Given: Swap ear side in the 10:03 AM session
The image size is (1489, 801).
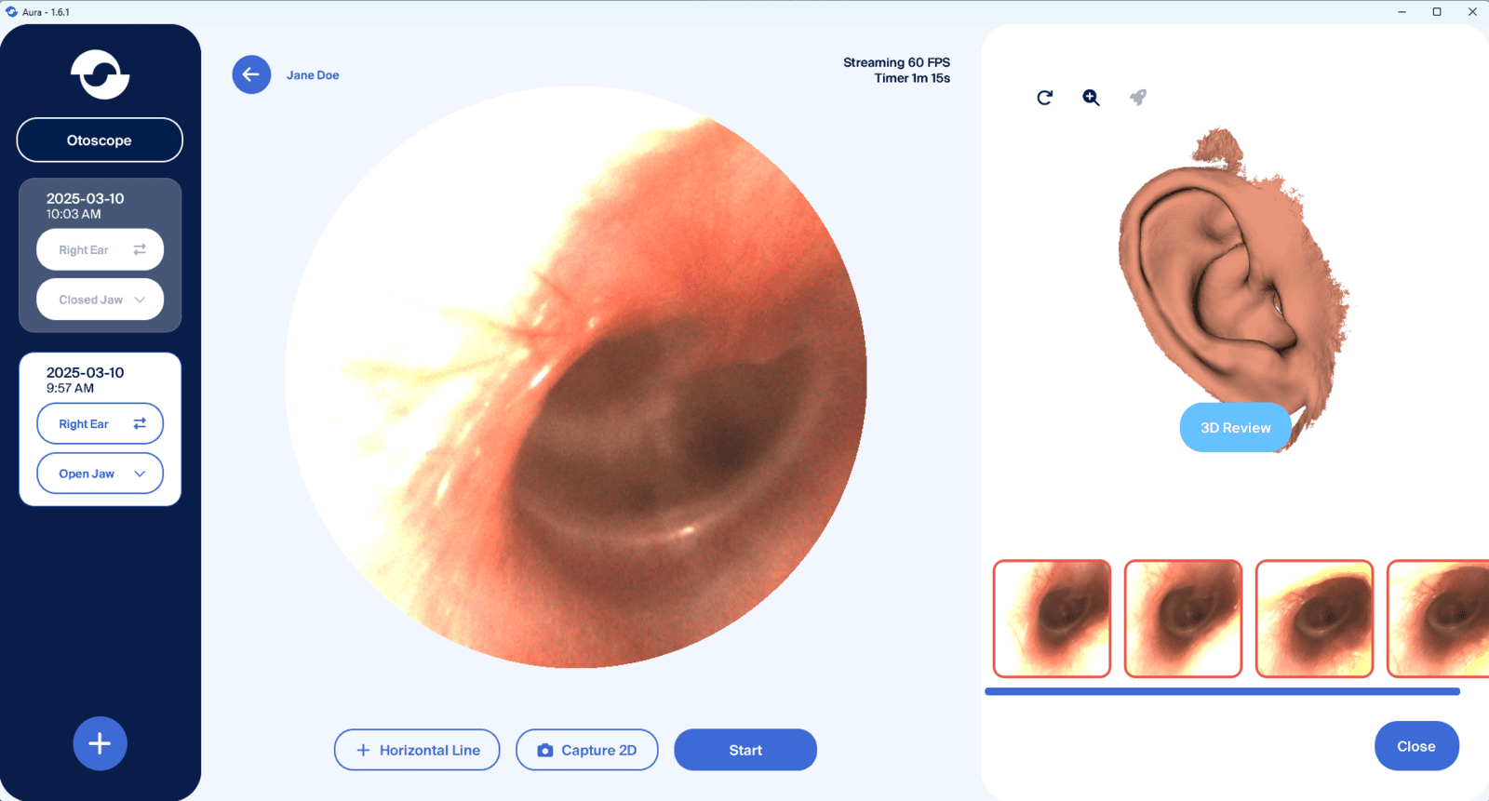Looking at the screenshot, I should 140,249.
